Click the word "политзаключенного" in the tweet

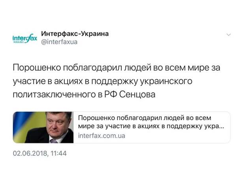point(54,95)
